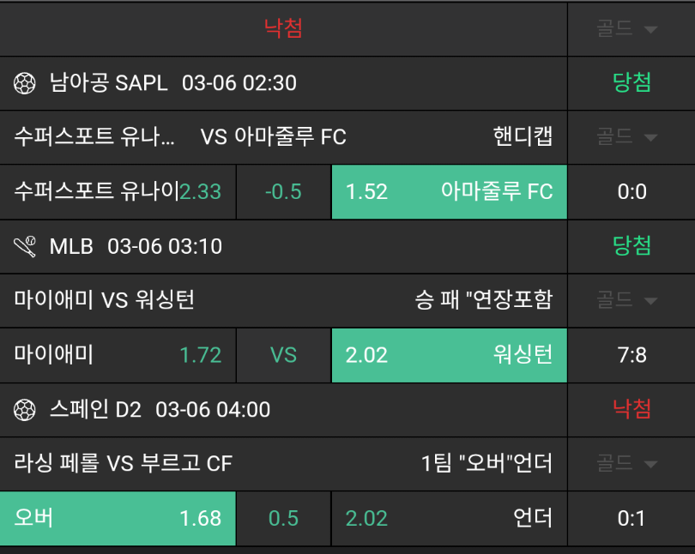The width and height of the screenshot is (695, 554).
Task: Select the 워싱턴 2.02 bet option
Action: click(x=449, y=355)
